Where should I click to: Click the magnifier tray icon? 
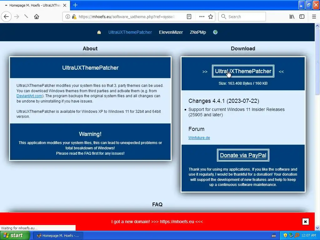297,236
